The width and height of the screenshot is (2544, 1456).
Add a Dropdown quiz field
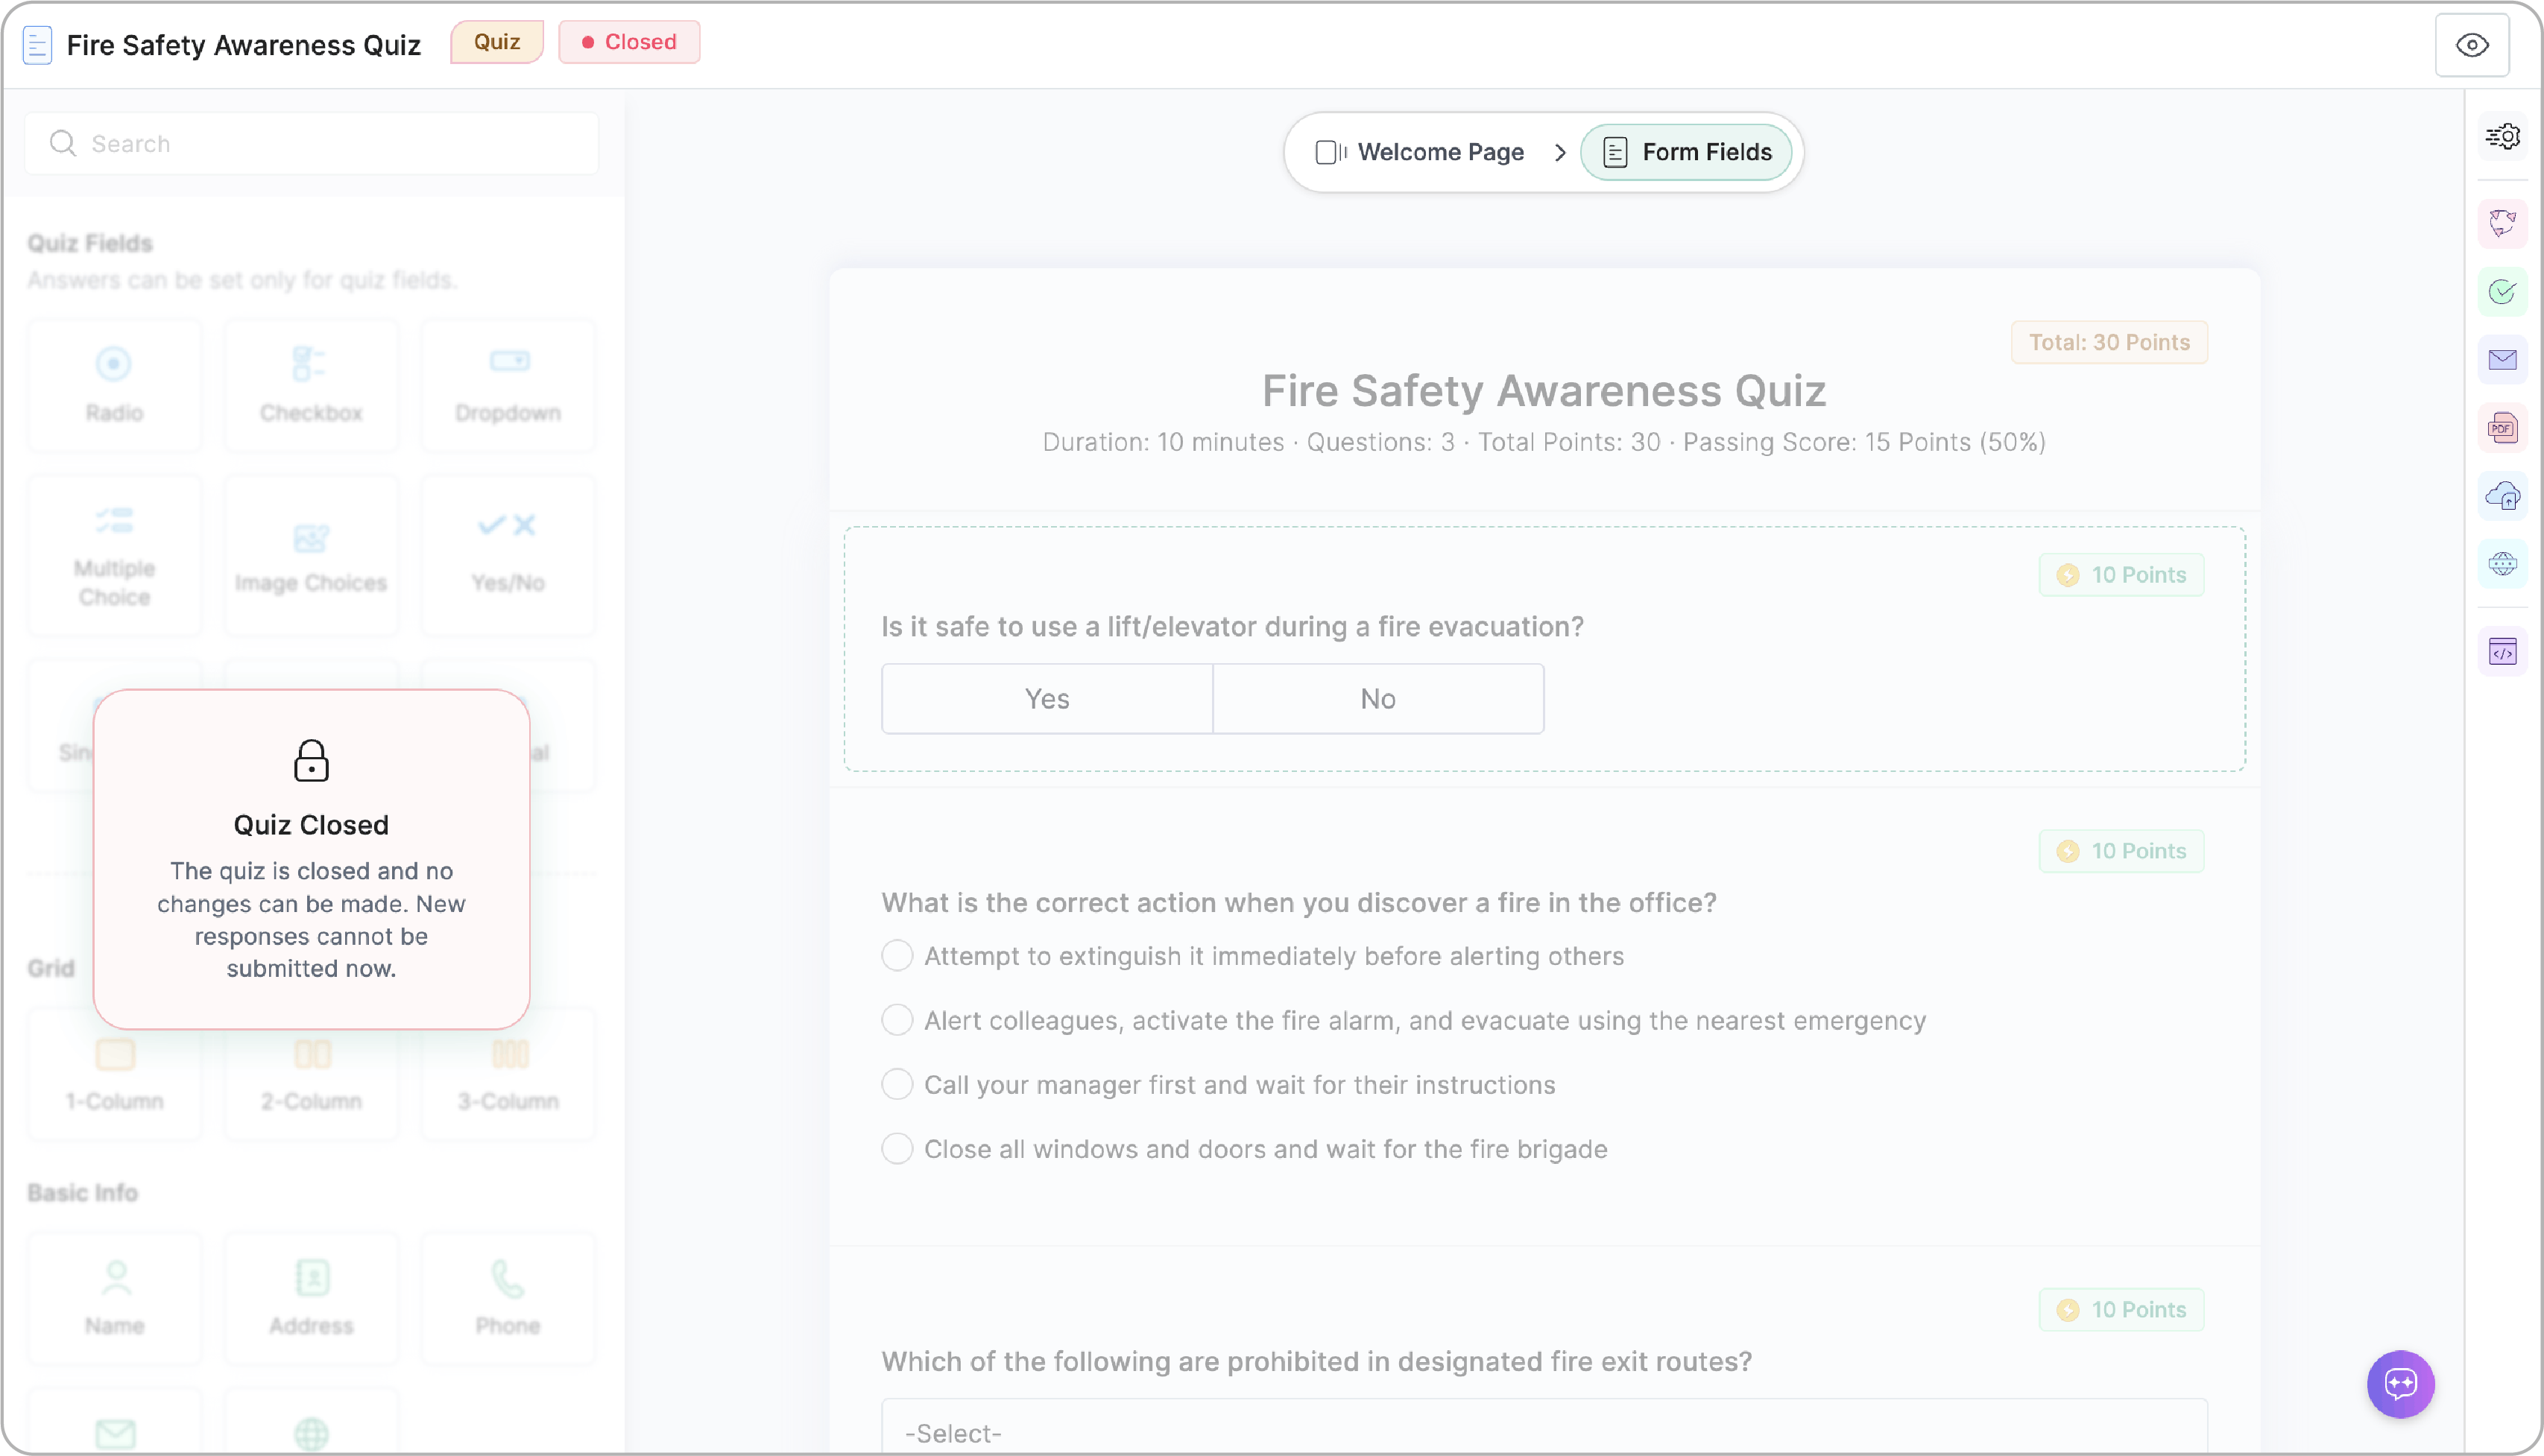pos(508,385)
